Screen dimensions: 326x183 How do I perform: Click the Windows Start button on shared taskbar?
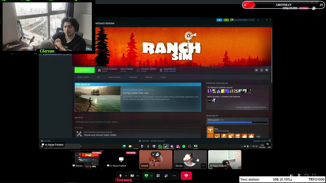coord(42,146)
